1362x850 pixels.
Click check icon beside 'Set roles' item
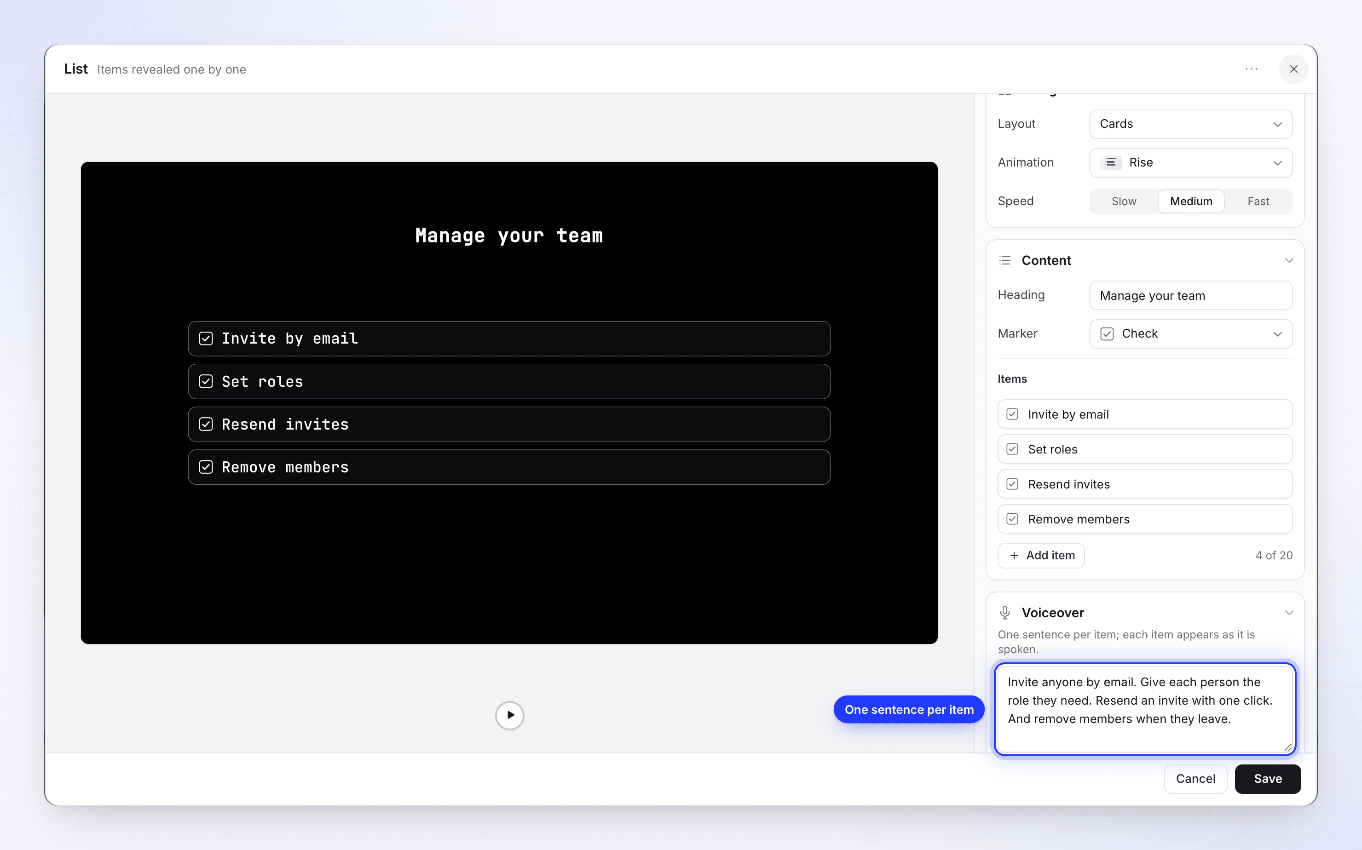(x=1012, y=449)
